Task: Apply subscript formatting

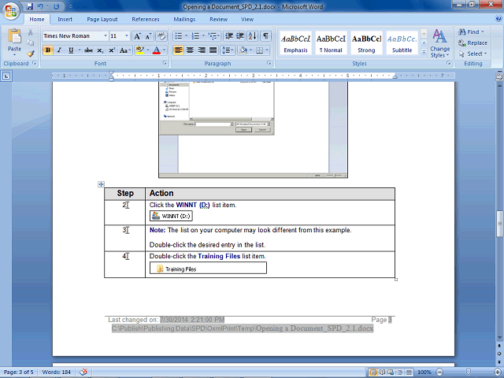Action: [x=100, y=50]
